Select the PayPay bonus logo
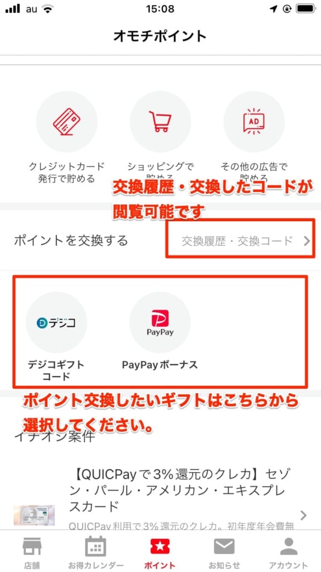The width and height of the screenshot is (321, 572). [160, 322]
